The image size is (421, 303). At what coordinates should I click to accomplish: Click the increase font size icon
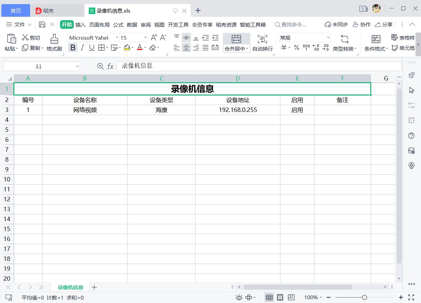point(154,37)
